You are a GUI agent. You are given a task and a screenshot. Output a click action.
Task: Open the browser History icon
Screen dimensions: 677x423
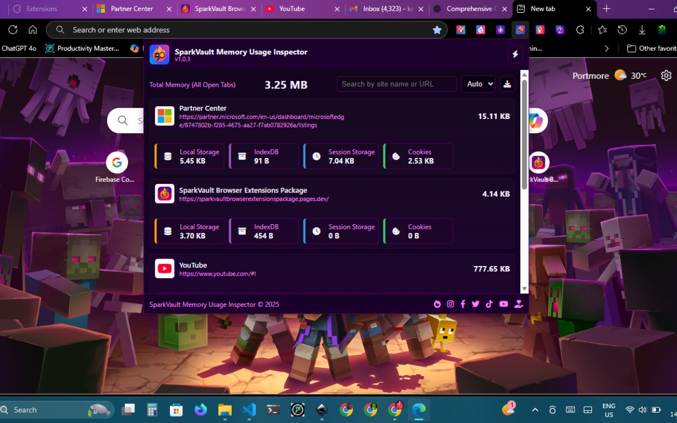623,30
